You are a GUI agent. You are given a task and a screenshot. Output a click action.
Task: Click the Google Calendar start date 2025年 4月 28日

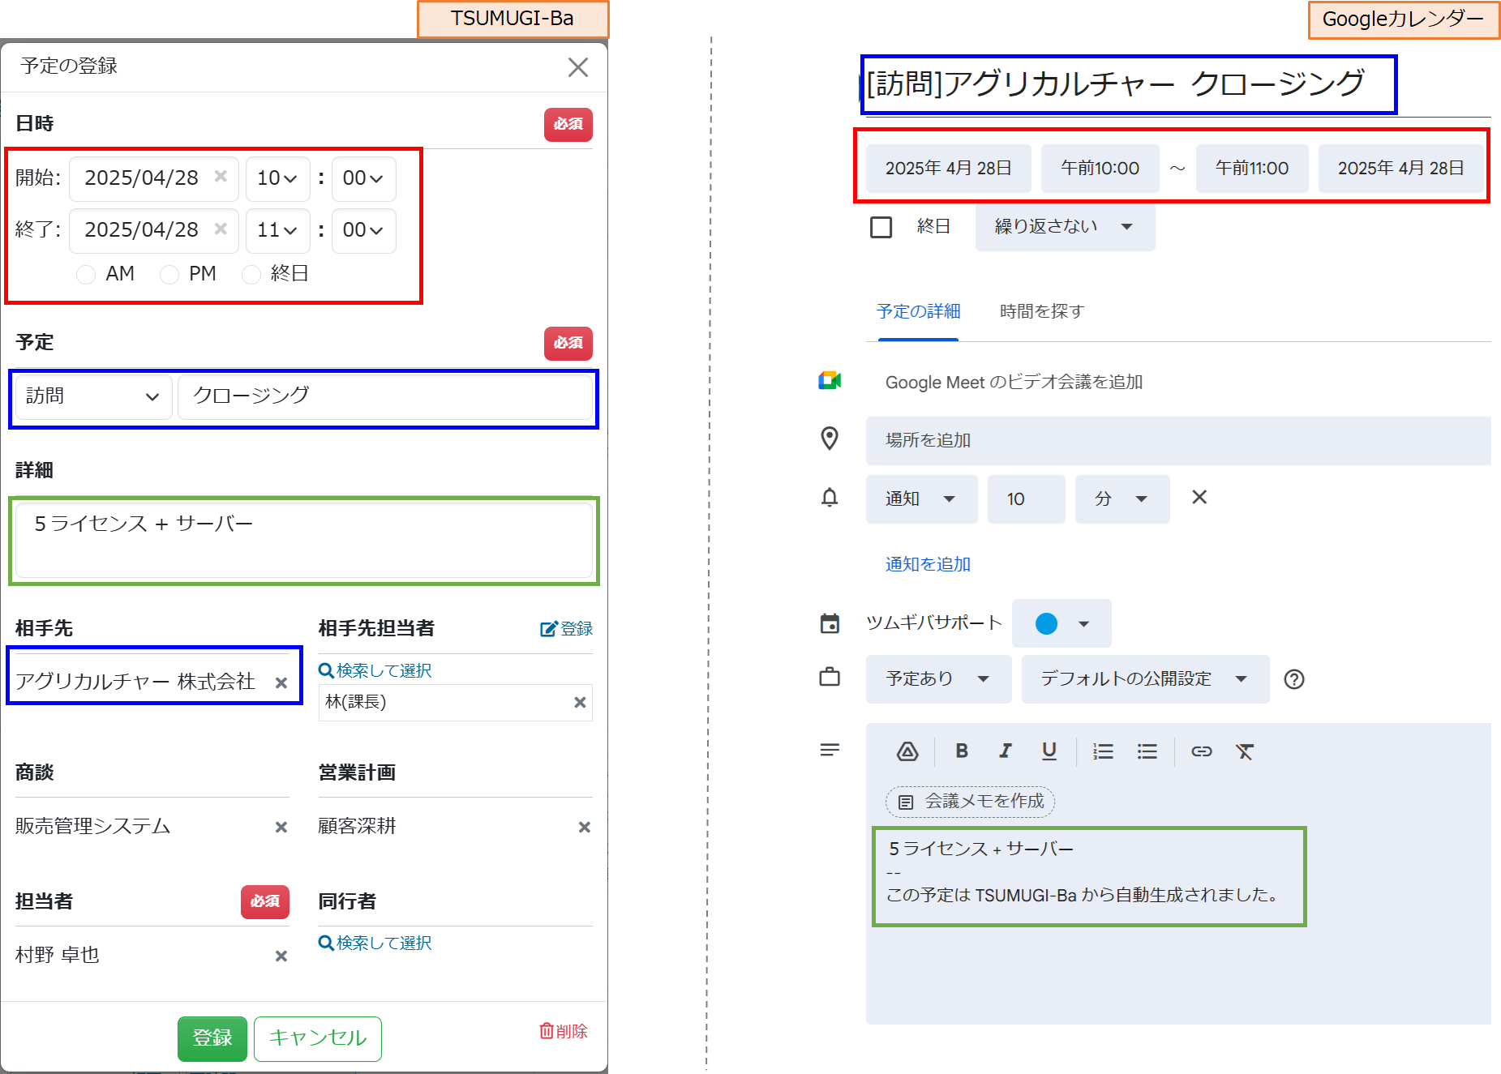(948, 169)
